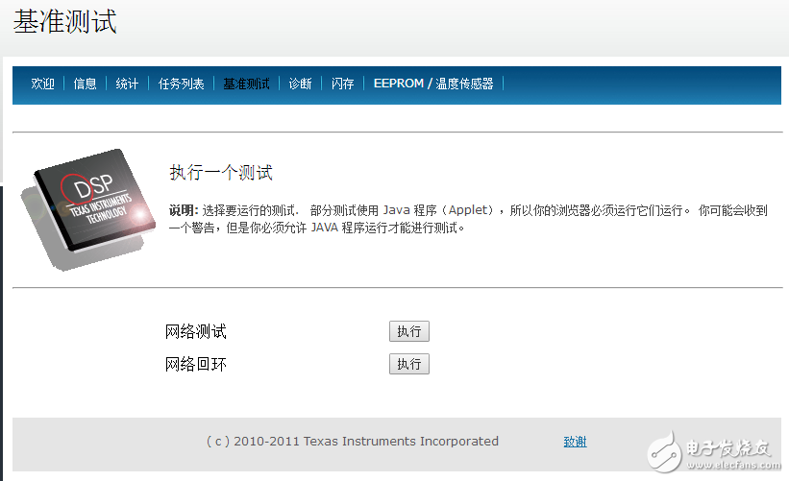The height and width of the screenshot is (481, 789).
Task: Go to the 信息 tab
Action: click(x=85, y=84)
